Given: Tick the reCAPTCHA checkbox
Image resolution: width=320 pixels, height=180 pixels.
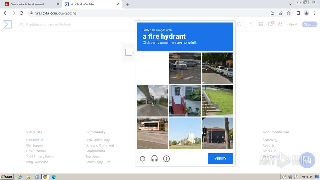Looking at the screenshot, I should (129, 52).
